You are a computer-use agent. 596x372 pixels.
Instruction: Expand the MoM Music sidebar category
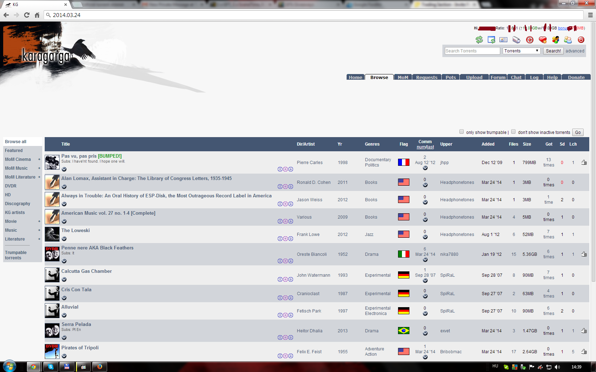tap(39, 168)
